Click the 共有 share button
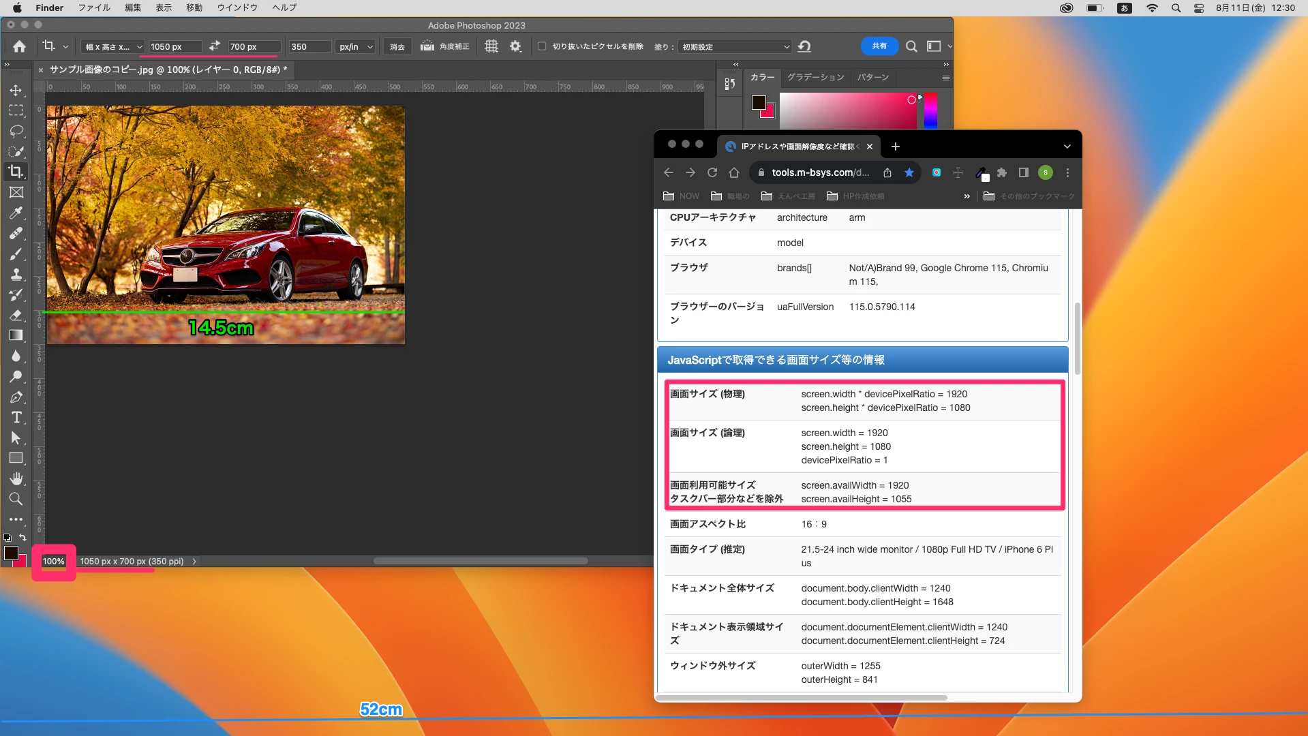Image resolution: width=1308 pixels, height=736 pixels. pyautogui.click(x=879, y=46)
